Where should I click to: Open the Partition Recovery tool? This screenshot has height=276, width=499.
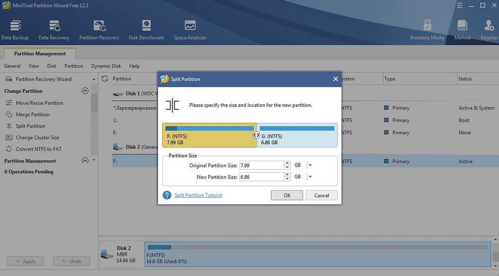coord(99,29)
